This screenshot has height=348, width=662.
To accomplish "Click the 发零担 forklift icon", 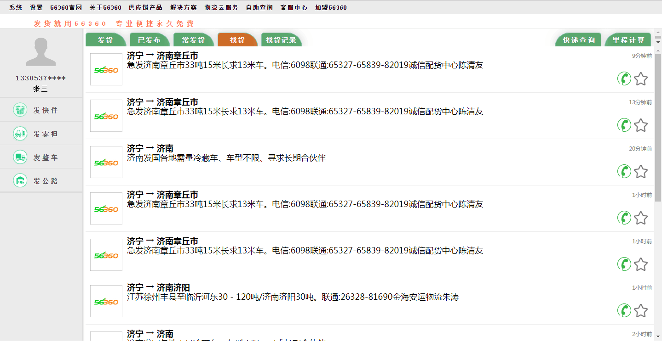I will click(20, 134).
